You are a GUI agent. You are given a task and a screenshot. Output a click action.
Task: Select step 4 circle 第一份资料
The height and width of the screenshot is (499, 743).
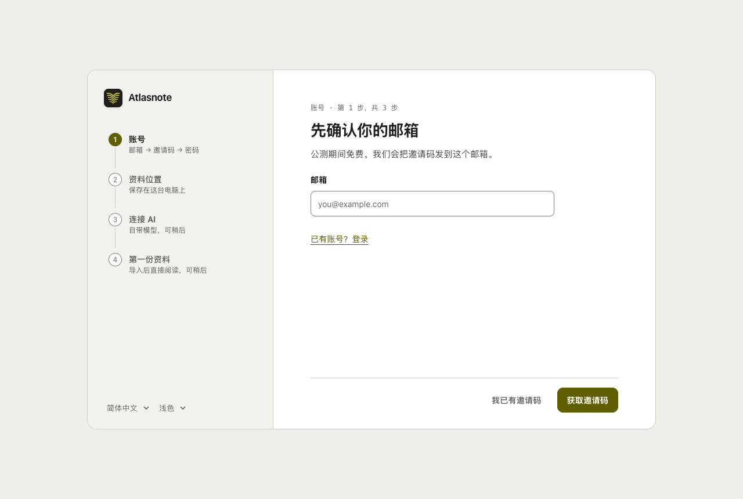(x=115, y=259)
